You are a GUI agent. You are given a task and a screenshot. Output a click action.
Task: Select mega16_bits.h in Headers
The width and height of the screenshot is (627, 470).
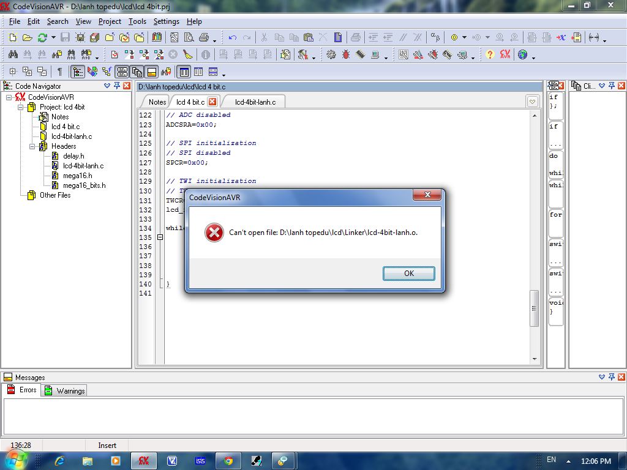pos(84,185)
